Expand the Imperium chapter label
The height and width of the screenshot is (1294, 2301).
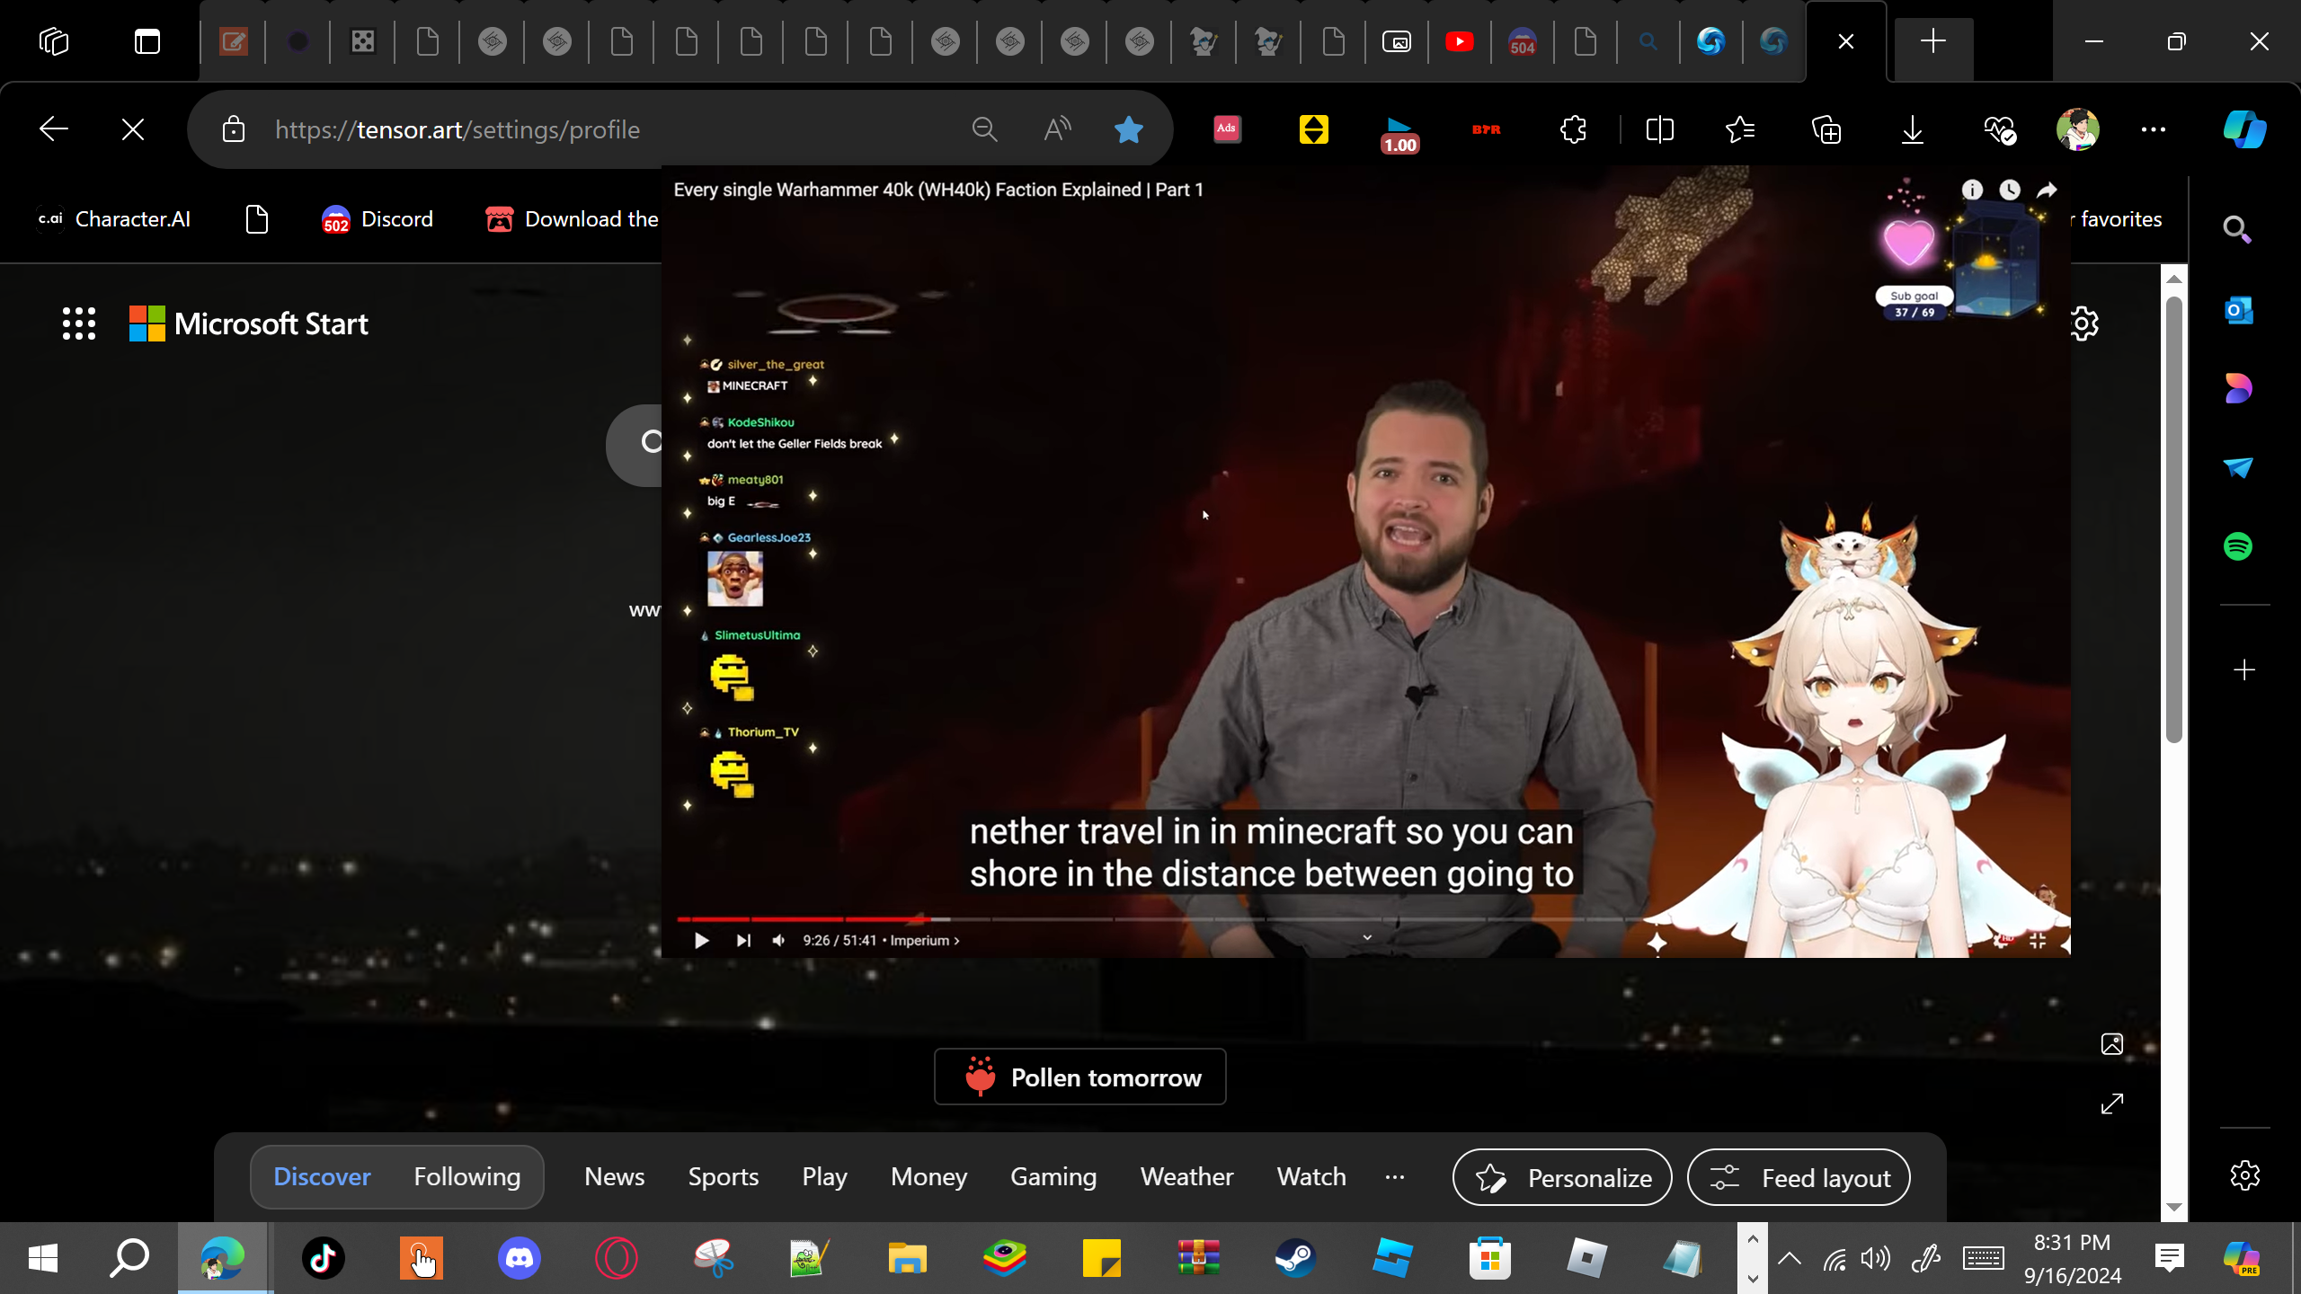[x=924, y=941]
